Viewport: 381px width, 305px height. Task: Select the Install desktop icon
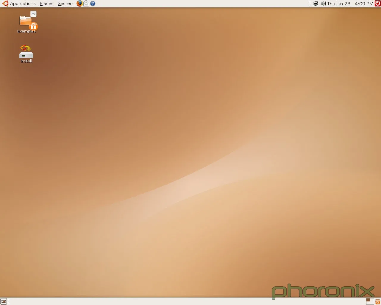click(x=26, y=54)
